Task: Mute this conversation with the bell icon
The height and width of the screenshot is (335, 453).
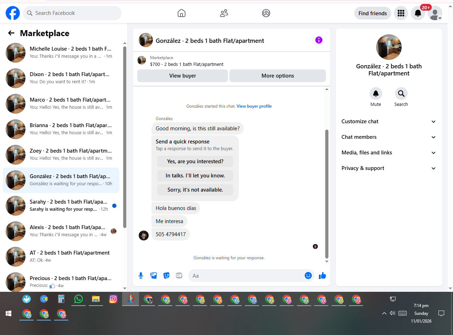Action: pos(376,93)
